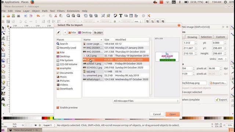The image size is (235, 132).
Task: Switch to the Selection export area tab
Action: click(206, 37)
